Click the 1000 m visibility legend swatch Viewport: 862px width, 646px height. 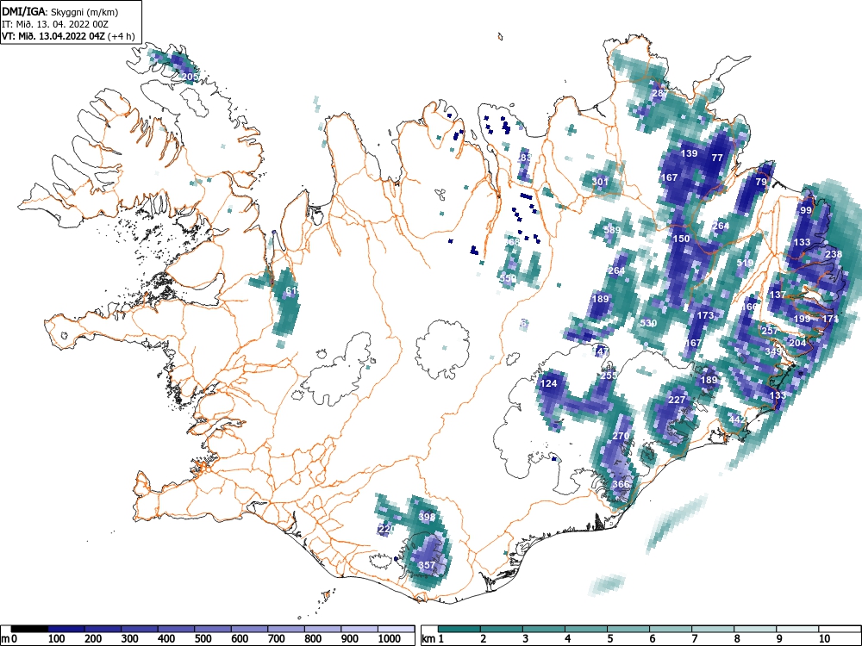397,629
